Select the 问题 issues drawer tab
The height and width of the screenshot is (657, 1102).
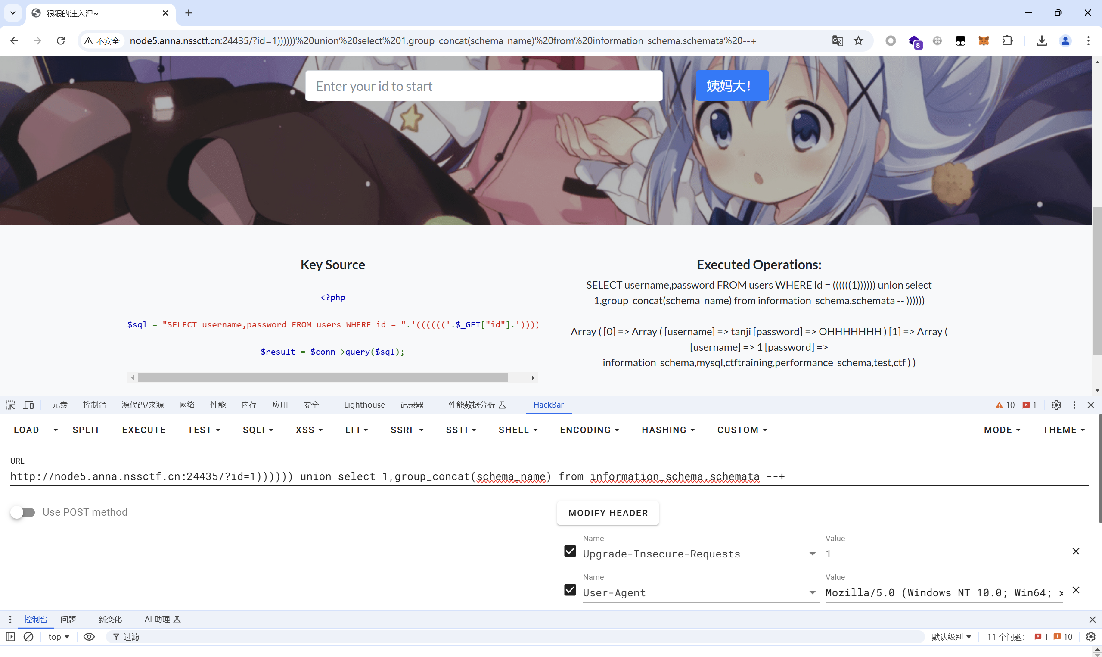pos(68,620)
